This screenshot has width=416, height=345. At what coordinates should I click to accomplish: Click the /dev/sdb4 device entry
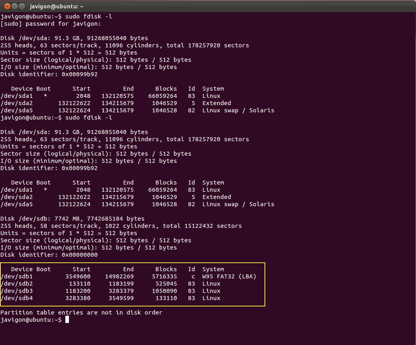pos(16,298)
